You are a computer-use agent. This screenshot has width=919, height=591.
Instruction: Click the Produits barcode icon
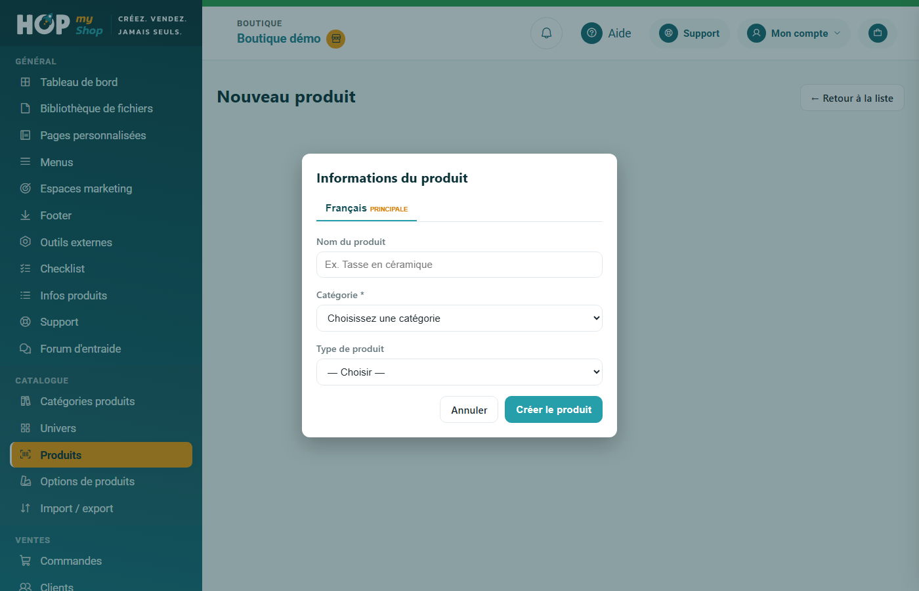pyautogui.click(x=26, y=454)
